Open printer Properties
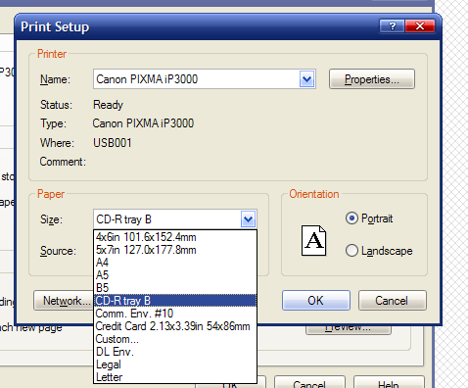Image resolution: width=468 pixels, height=388 pixels. 372,79
